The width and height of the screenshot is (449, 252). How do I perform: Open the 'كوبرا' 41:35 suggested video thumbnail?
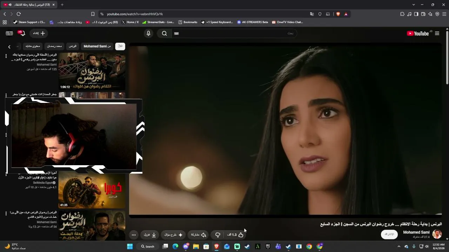(x=92, y=190)
